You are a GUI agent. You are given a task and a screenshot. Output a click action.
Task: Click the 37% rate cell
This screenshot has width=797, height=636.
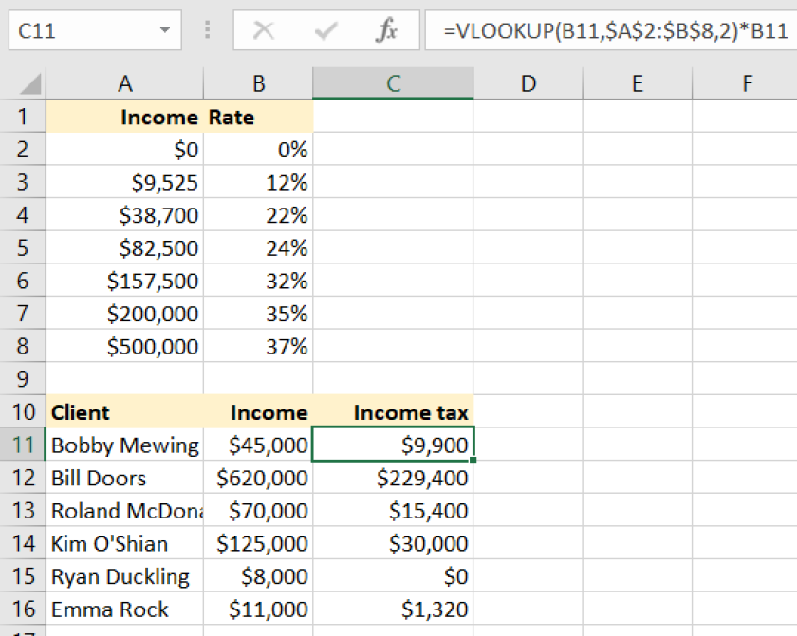pos(258,347)
